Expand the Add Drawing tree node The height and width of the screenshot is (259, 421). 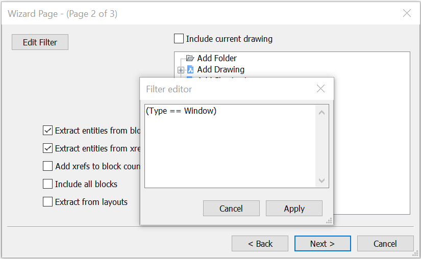(181, 70)
